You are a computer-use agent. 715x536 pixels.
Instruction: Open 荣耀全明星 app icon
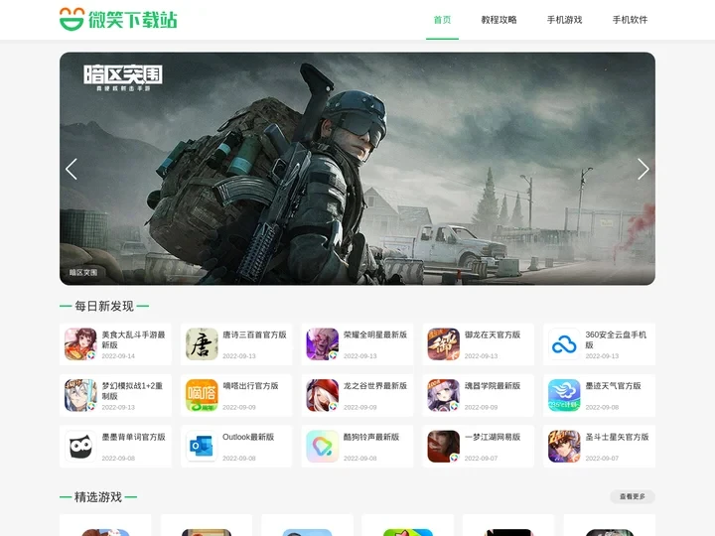(323, 344)
